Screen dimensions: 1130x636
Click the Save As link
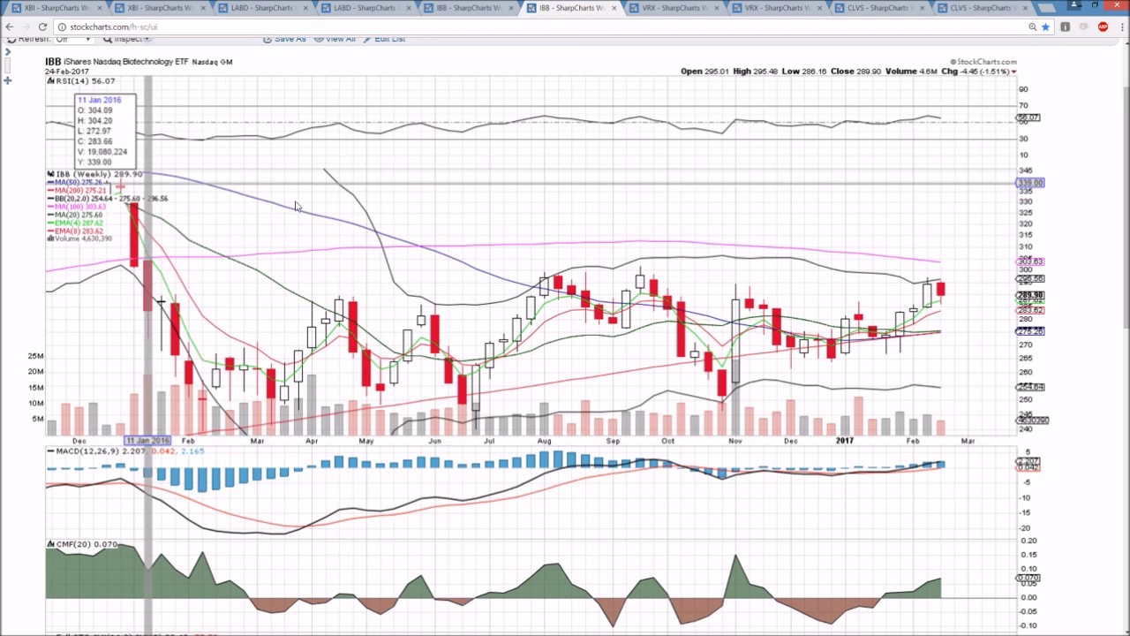[285, 40]
